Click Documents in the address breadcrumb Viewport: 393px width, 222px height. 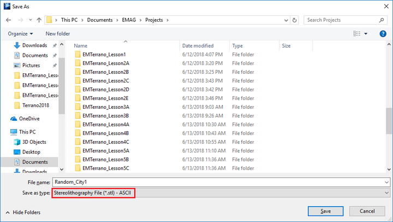[100, 20]
